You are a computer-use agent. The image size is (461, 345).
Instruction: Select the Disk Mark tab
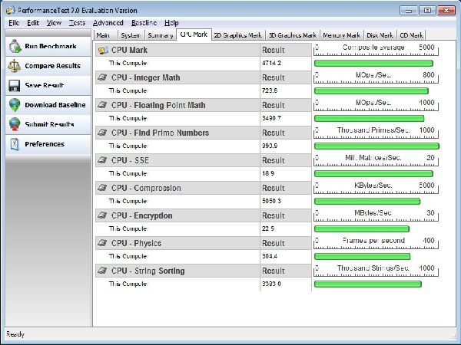tap(380, 34)
